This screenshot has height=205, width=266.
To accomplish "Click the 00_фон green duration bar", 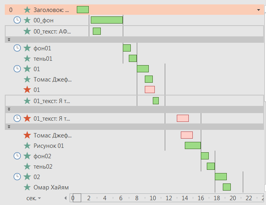I will point(107,20).
